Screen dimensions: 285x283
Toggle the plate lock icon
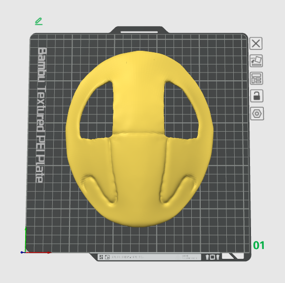(257, 96)
